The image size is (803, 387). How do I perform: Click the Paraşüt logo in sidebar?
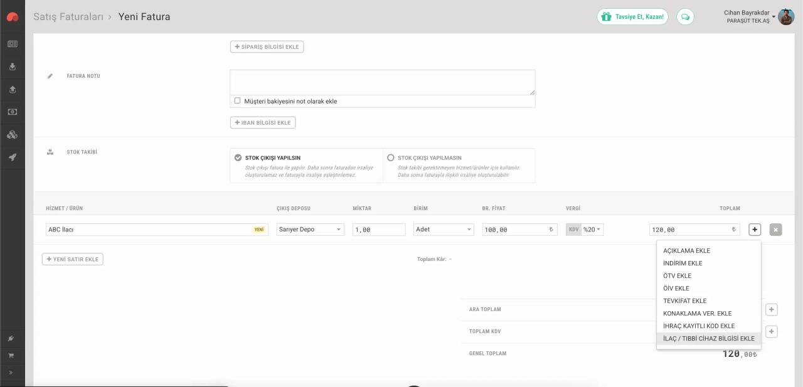[x=13, y=17]
